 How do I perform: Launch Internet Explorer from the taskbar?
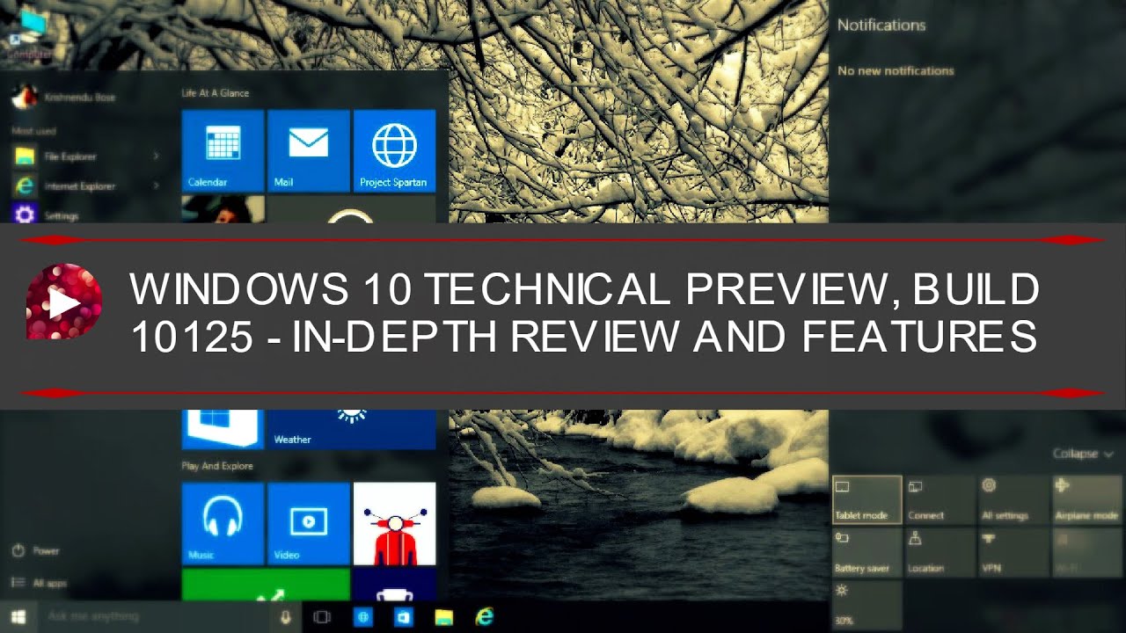coord(485,616)
